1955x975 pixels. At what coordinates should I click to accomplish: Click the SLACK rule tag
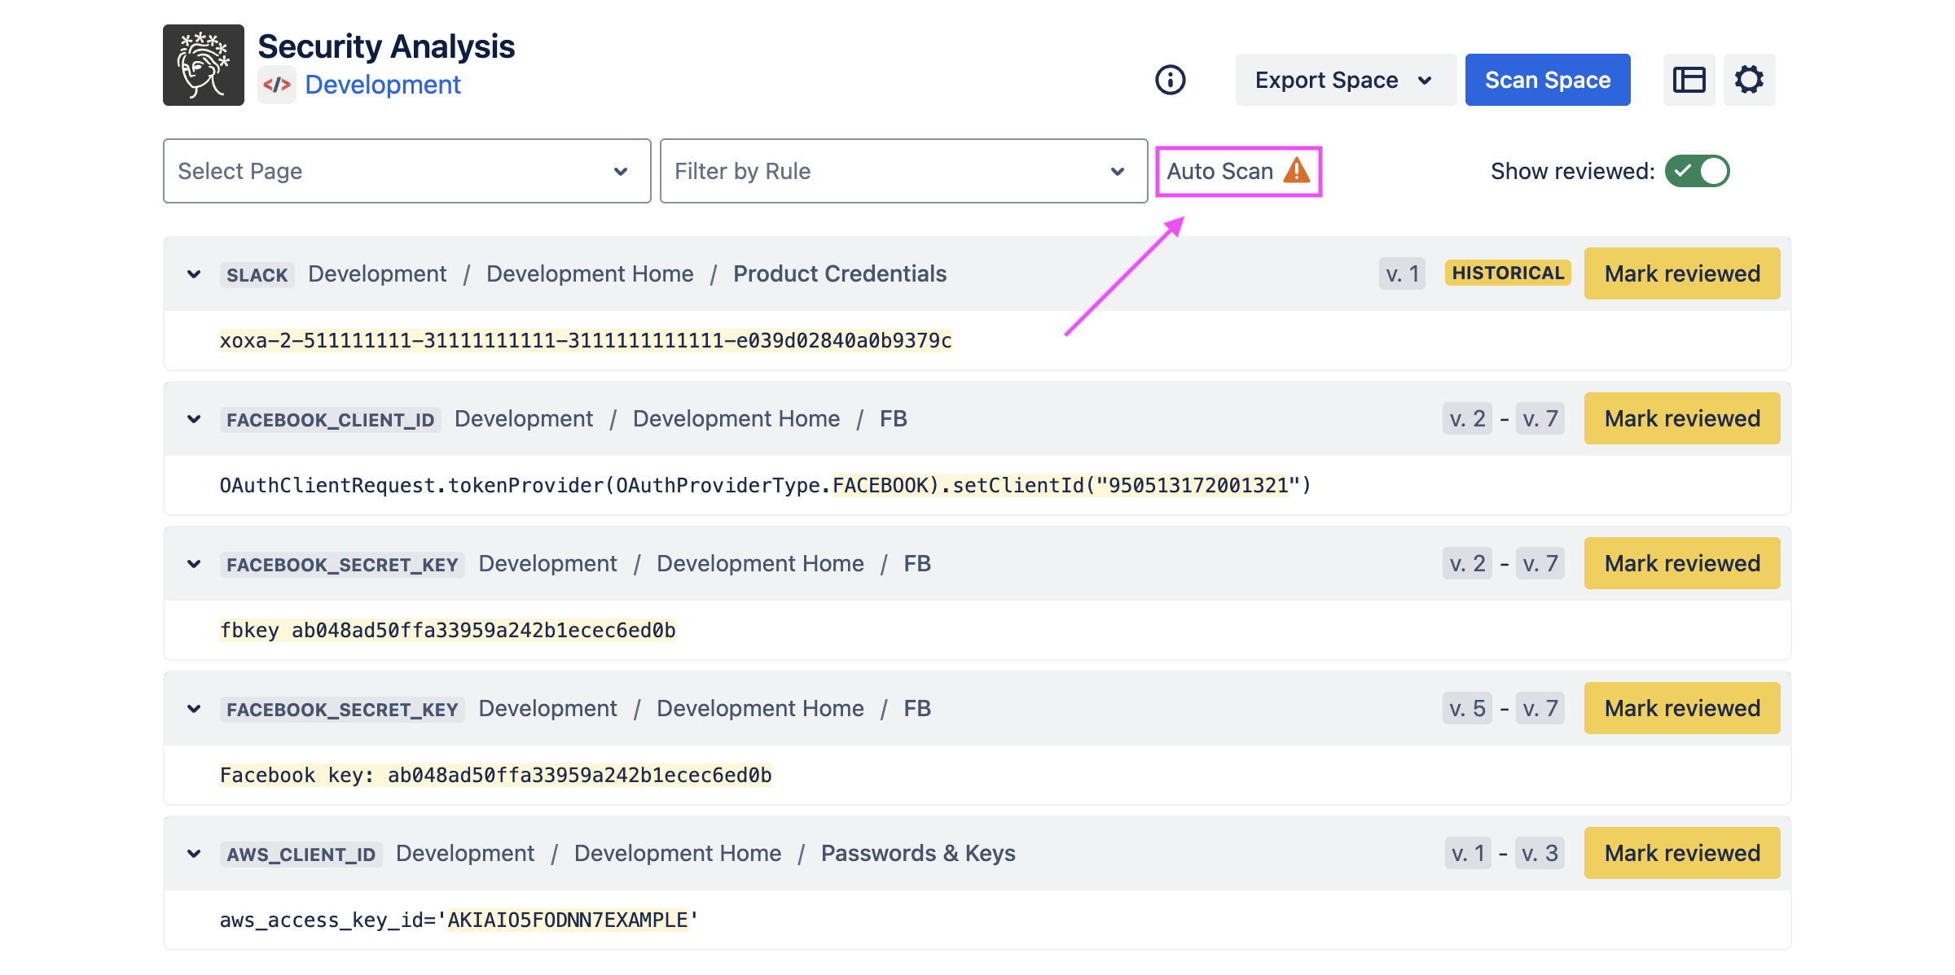257,274
